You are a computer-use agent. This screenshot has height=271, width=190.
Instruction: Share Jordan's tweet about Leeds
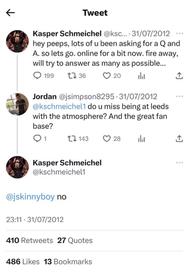(179, 139)
